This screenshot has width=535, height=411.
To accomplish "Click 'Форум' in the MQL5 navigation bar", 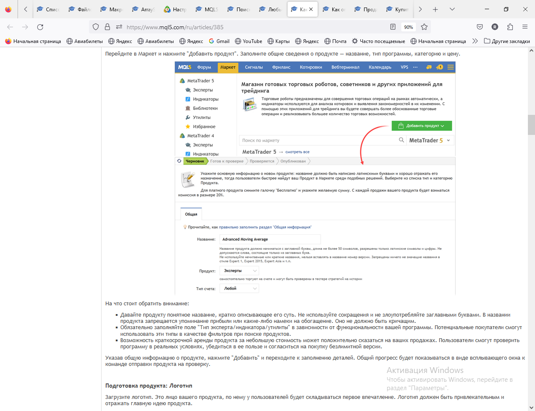I will [204, 67].
